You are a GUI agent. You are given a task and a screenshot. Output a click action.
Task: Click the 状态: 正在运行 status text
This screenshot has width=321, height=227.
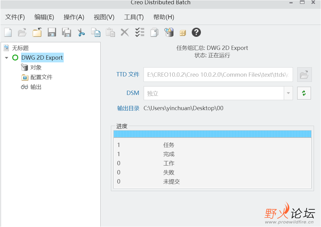(x=212, y=55)
